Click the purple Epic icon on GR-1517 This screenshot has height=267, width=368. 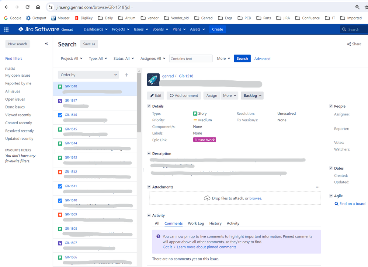click(60, 100)
